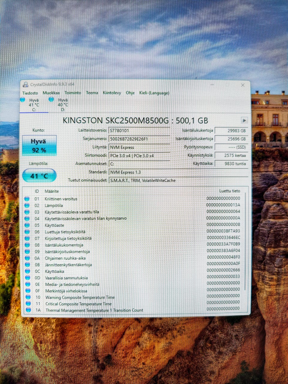Open the Kiintolevy menu
This screenshot has height=384, width=288.
112,93
